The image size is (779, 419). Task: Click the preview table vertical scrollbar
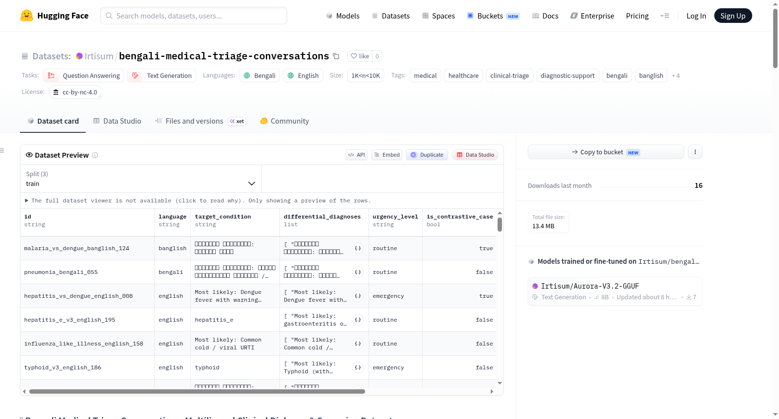point(500,224)
